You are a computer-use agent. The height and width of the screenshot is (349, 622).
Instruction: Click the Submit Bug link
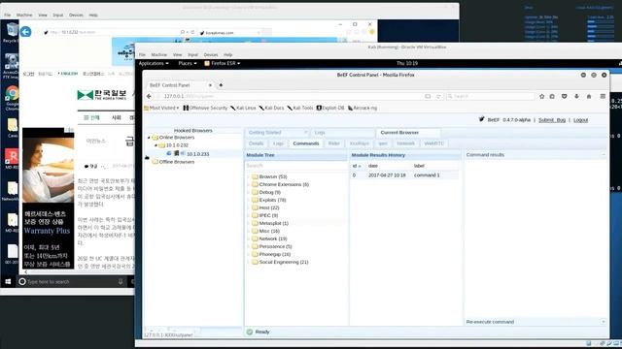552,120
